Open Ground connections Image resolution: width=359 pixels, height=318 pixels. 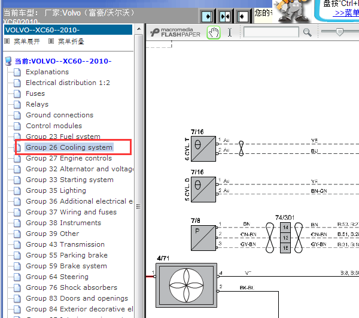tap(59, 115)
